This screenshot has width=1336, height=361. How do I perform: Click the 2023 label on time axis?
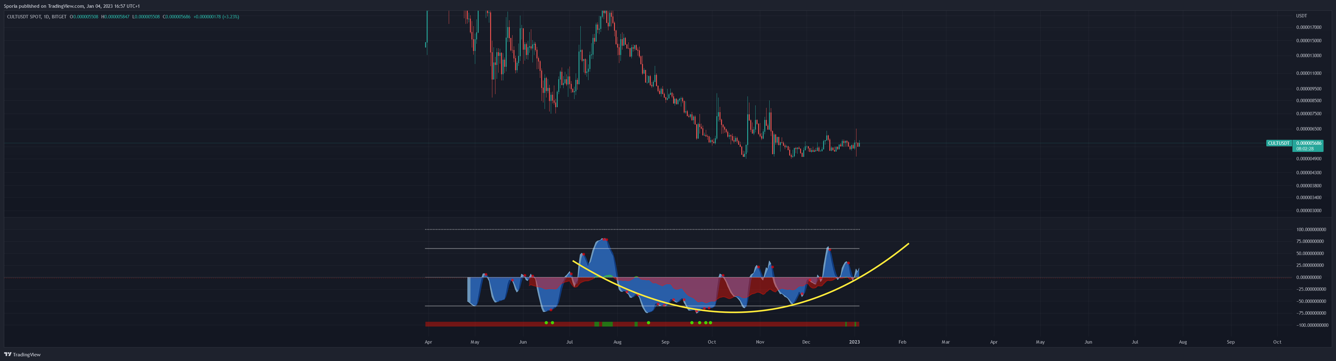(854, 342)
